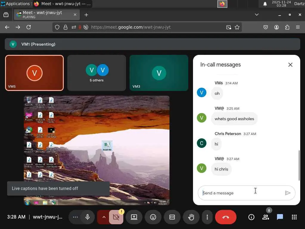Screen dimensions: 305x229
Task: Click the blocked camera permission icon
Action: [86, 27]
